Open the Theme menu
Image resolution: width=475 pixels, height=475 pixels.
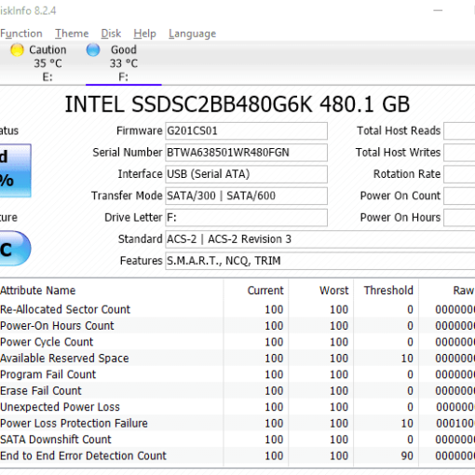[x=72, y=34]
